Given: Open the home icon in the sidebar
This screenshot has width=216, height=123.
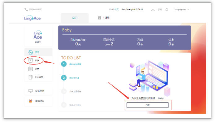Looking at the screenshot, I should (x=31, y=52).
